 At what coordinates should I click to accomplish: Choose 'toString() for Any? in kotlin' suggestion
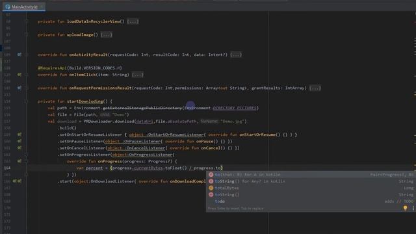[311, 181]
